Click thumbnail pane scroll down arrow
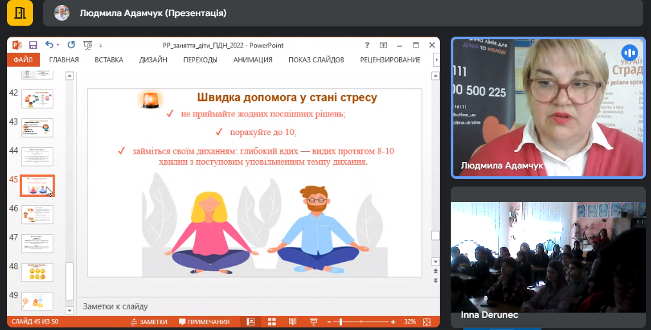Viewport: 651px width, 330px height. point(70,310)
